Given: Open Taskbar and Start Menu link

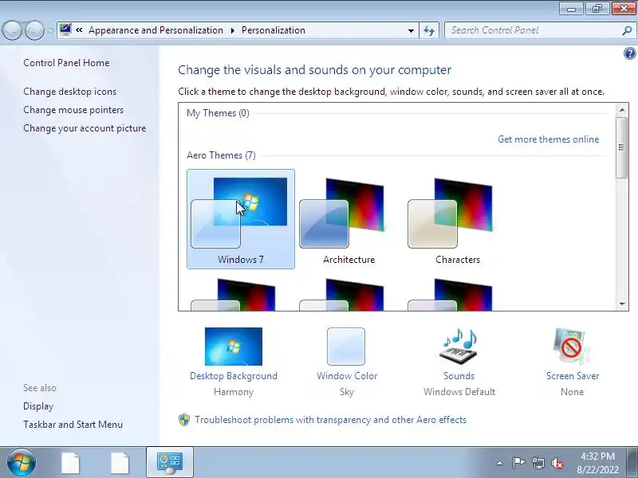Looking at the screenshot, I should tap(73, 425).
